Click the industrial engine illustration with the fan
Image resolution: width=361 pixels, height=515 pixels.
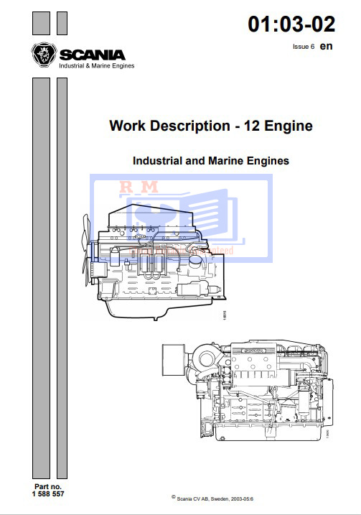[154, 262]
